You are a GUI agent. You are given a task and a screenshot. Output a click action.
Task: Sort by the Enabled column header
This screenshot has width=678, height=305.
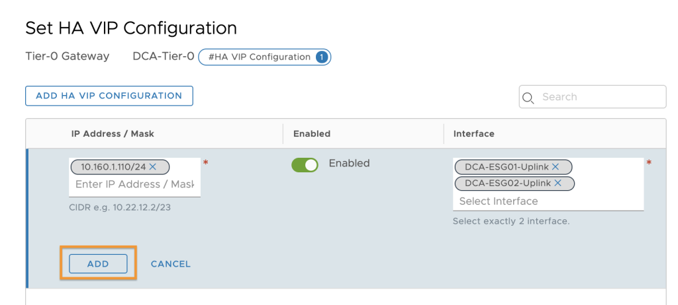coord(312,134)
